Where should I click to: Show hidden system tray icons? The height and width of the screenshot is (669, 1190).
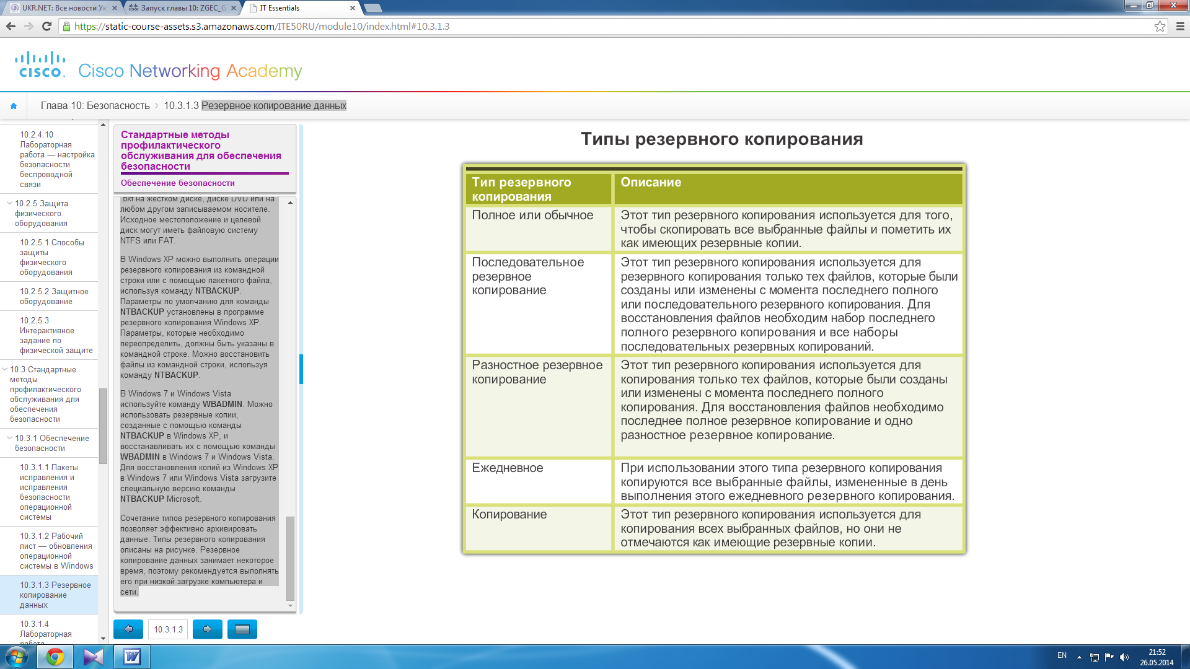[1079, 657]
